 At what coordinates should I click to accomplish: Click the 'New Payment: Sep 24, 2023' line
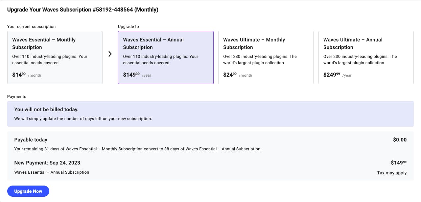[47, 163]
